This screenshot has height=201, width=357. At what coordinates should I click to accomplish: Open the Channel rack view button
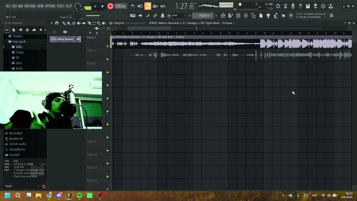click(238, 16)
